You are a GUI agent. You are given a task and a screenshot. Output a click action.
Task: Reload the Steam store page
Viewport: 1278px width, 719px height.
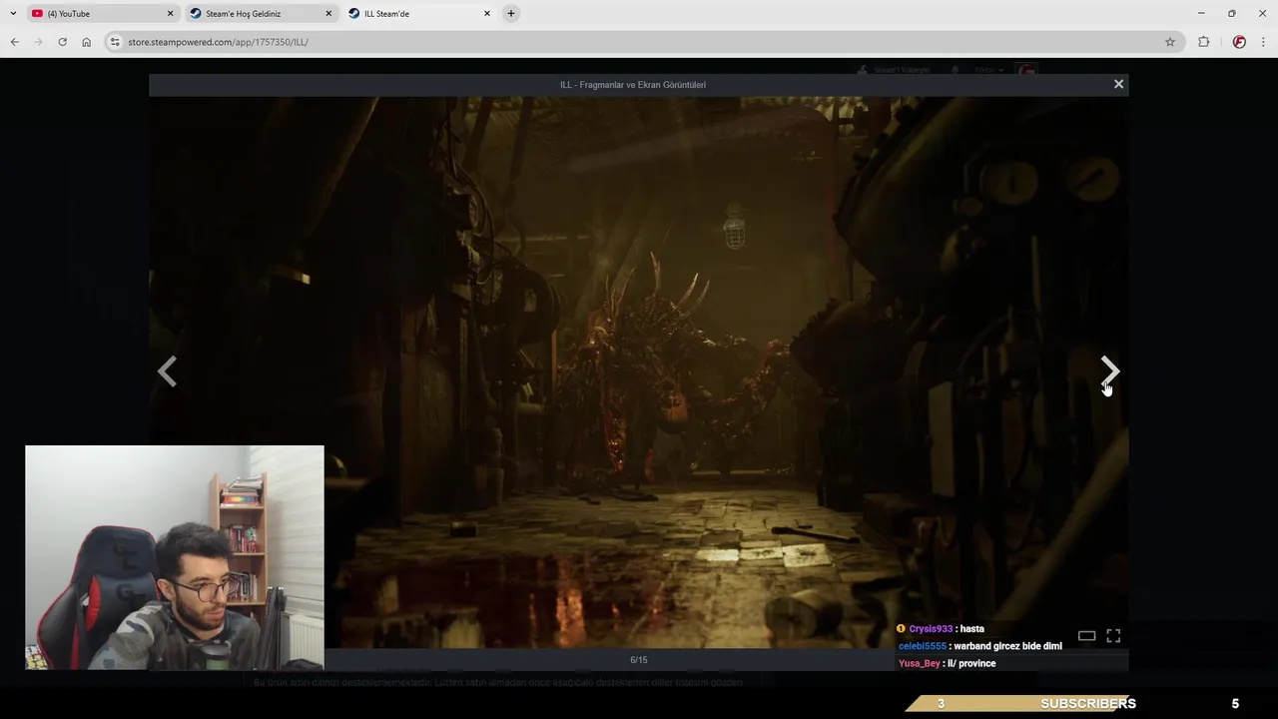point(62,42)
